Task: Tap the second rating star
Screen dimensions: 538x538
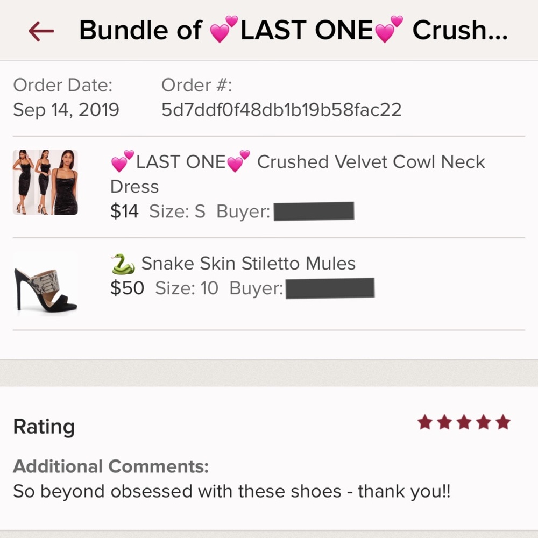Action: [x=444, y=422]
